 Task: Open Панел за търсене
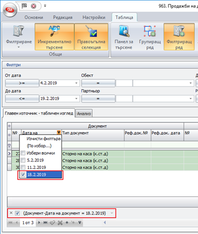124,37
